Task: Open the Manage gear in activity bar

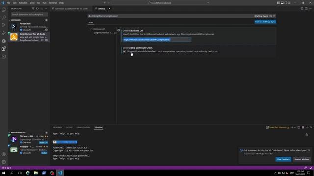Action: pyautogui.click(x=4, y=162)
